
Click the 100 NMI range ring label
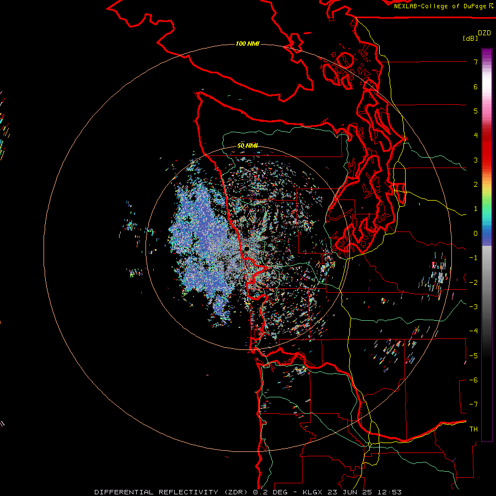[247, 44]
